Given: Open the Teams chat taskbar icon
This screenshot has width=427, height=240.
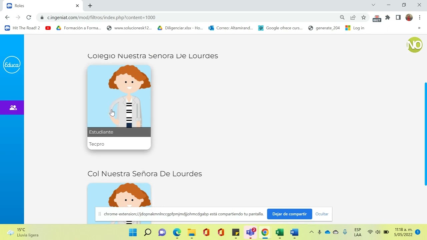Looking at the screenshot, I should (162, 232).
